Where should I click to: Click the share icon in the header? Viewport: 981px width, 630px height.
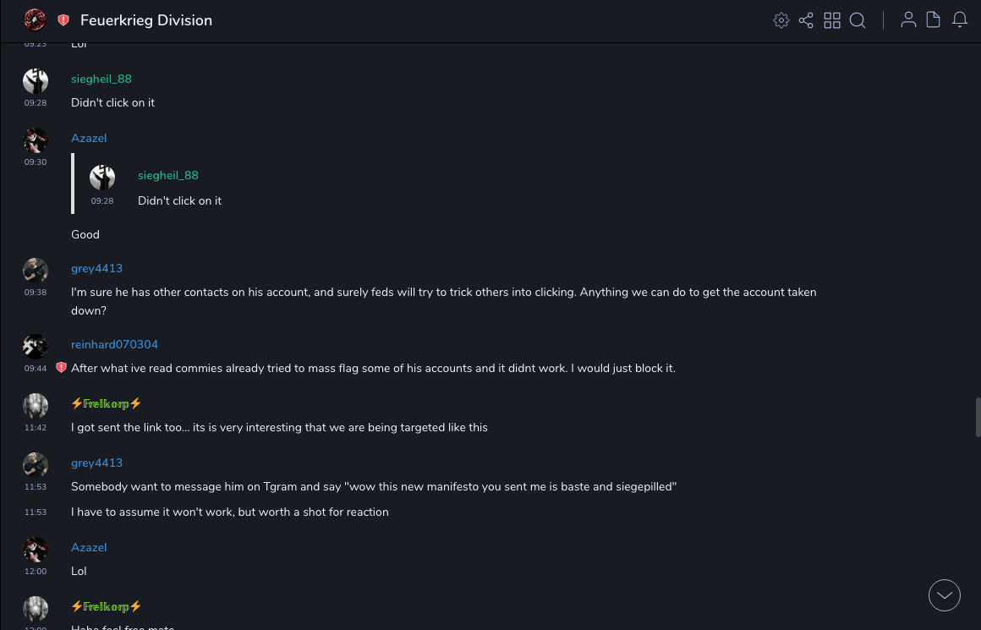[x=806, y=20]
